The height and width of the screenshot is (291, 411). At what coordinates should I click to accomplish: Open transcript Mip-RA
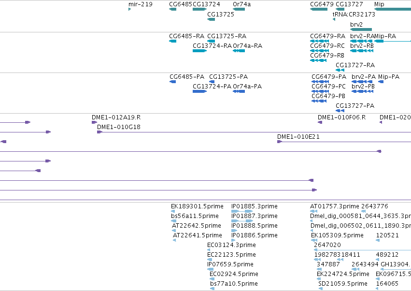385,36
